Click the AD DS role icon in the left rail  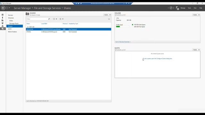[3, 23]
